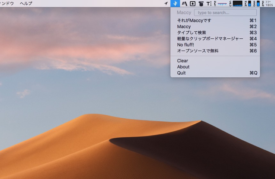Open the NET network activity monitor

(x=220, y=4)
